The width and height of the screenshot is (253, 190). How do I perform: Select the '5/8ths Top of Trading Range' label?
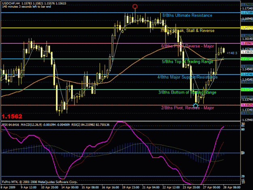187,62
